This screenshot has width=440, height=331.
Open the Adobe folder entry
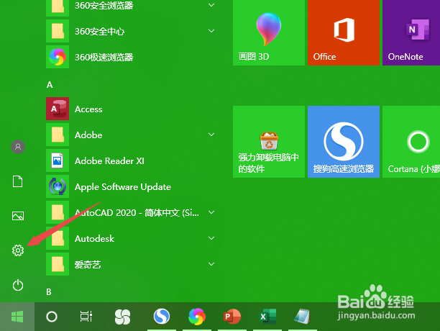(132, 135)
